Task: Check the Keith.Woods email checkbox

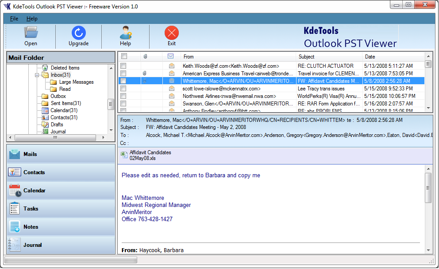Action: [123, 66]
